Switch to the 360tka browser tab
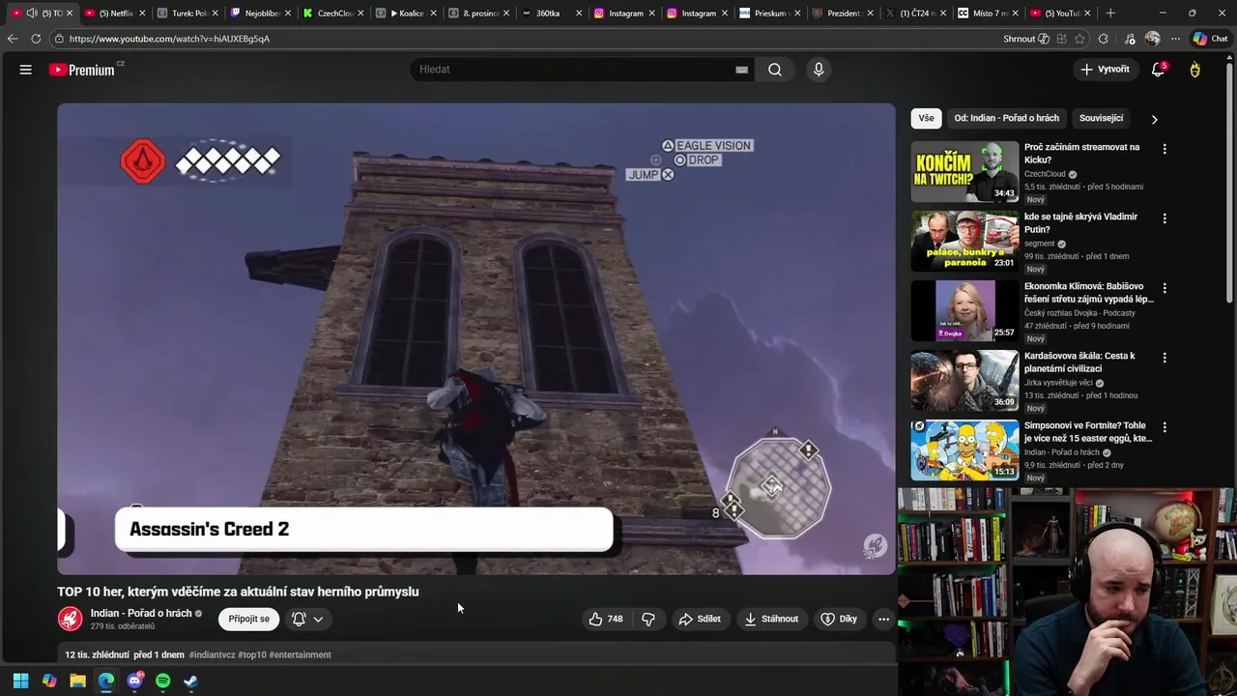Screen dimensions: 1237x696 [x=552, y=13]
